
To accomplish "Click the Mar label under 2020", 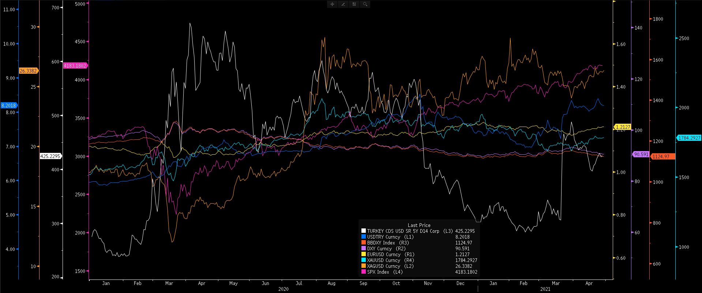I will coord(169,283).
